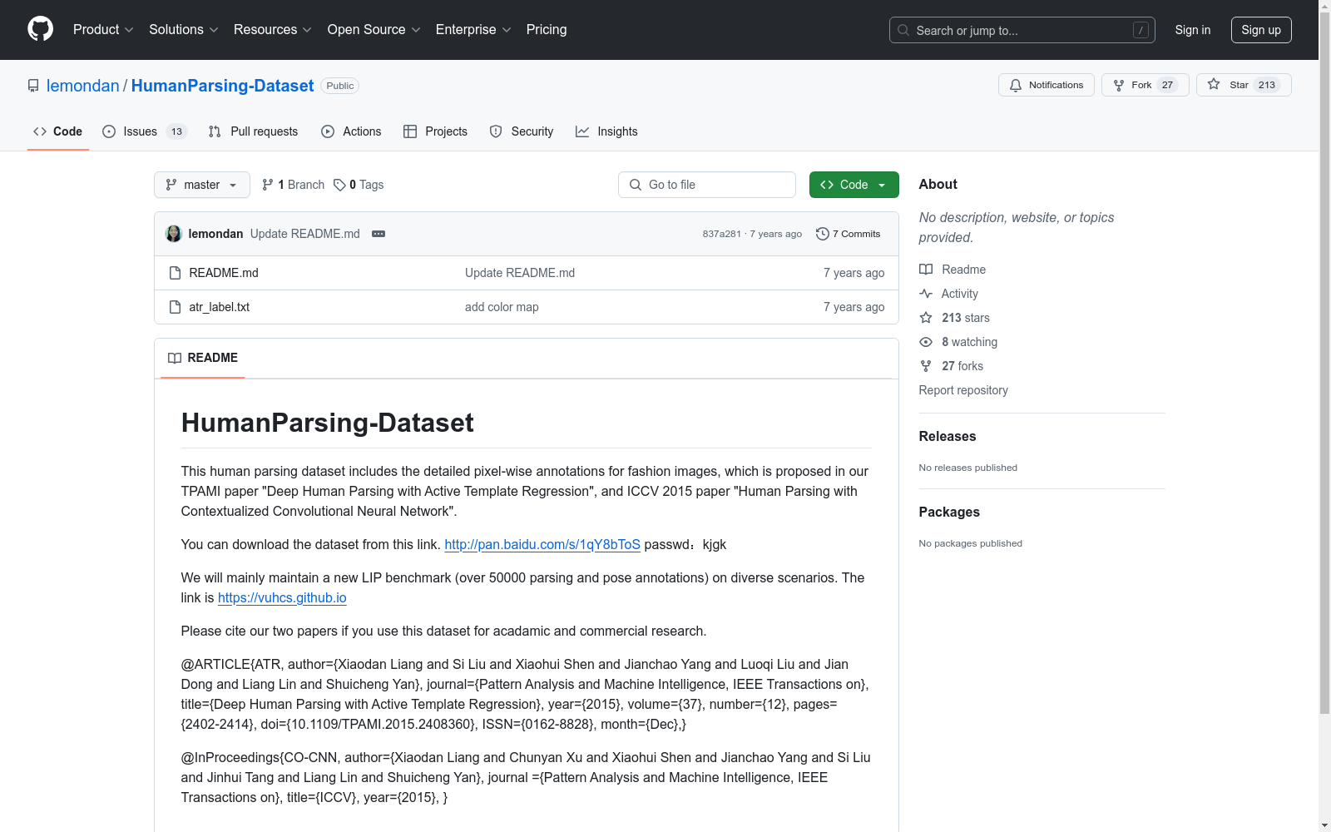Click the table icon on Projects tab
The height and width of the screenshot is (832, 1331).
pyautogui.click(x=410, y=131)
